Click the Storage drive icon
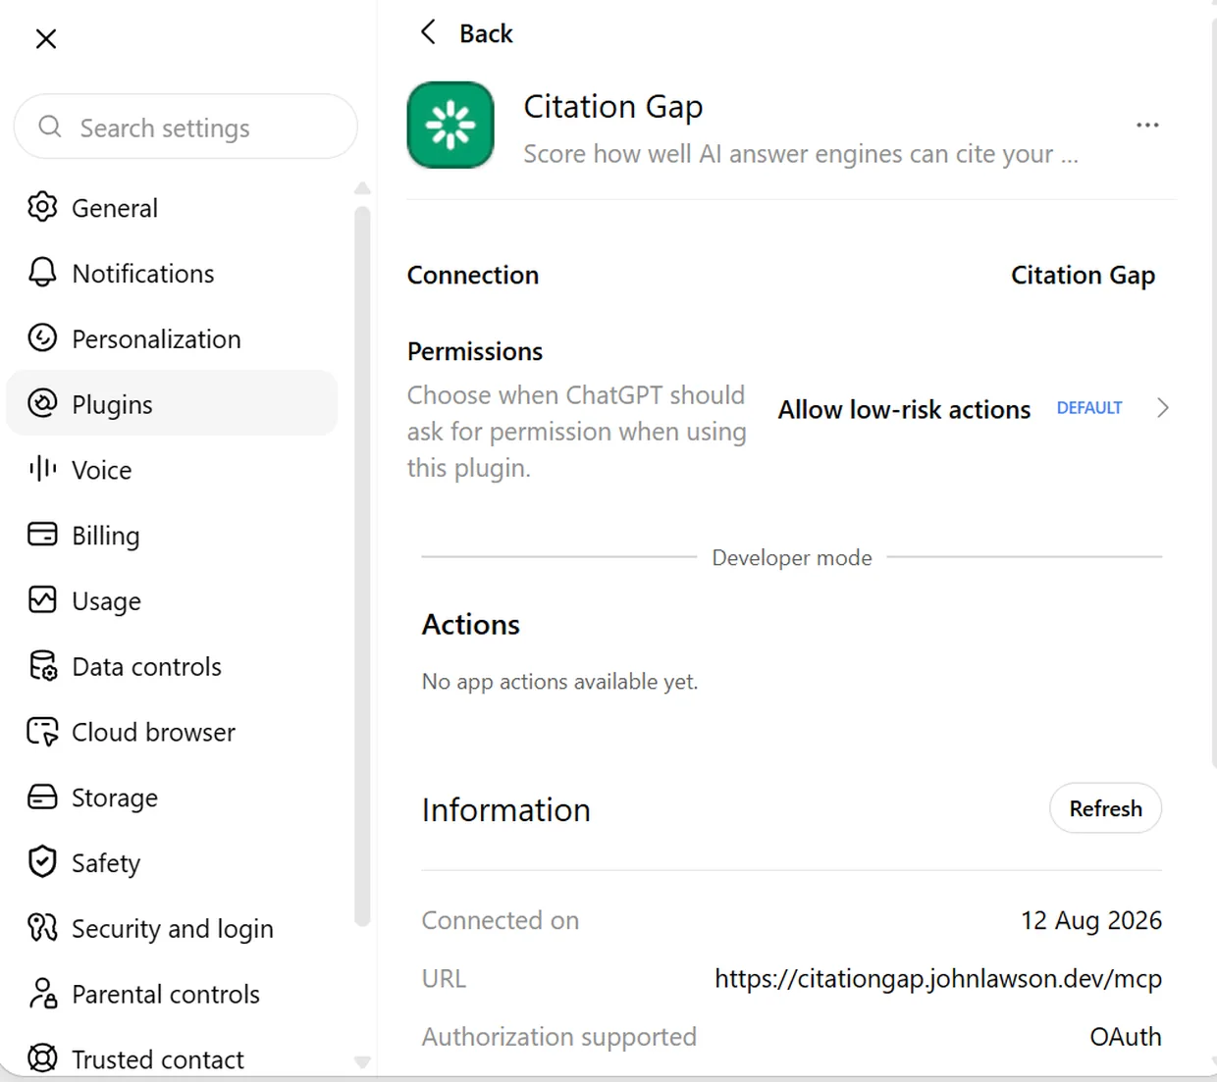Viewport: 1217px width, 1082px height. [42, 797]
